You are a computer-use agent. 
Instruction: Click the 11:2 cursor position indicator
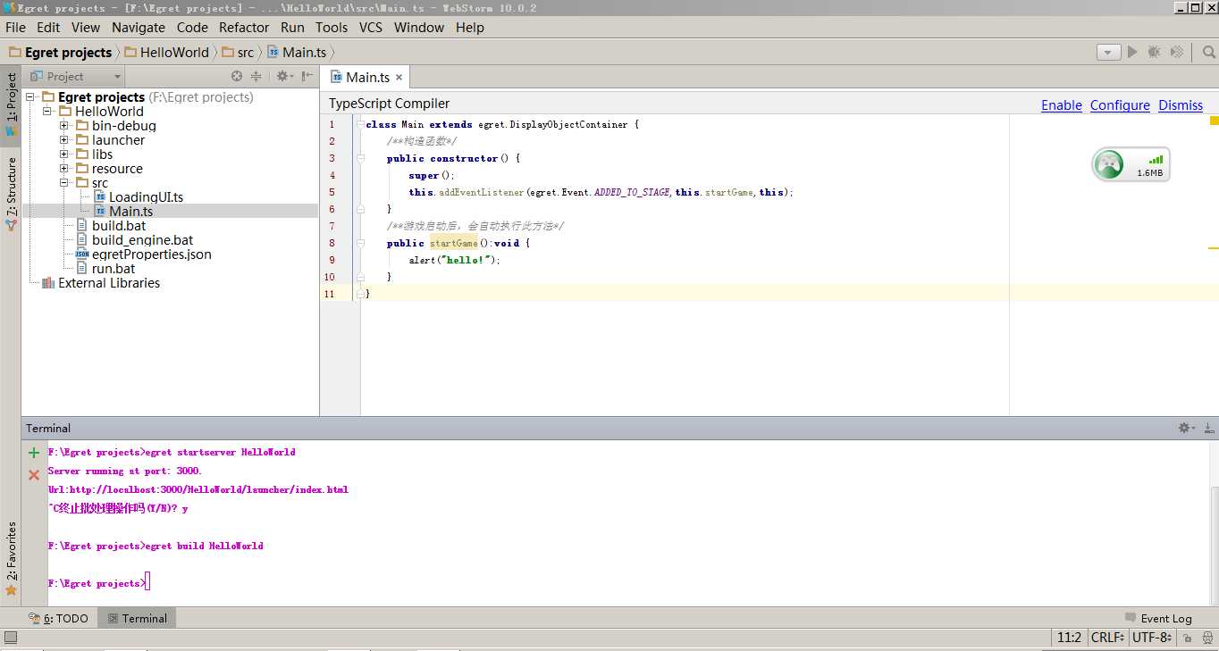point(1069,638)
